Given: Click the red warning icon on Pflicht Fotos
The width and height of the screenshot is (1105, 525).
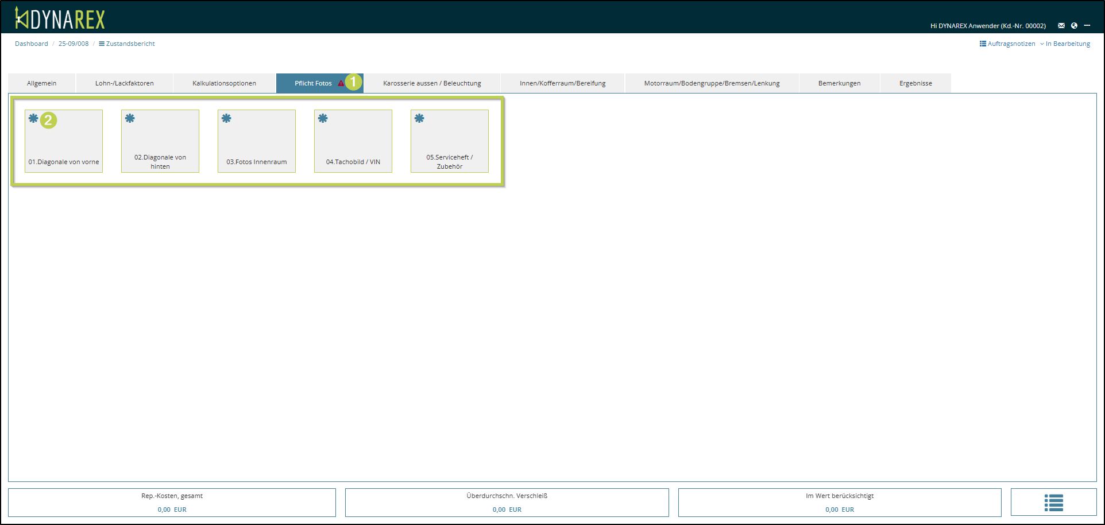Looking at the screenshot, I should [341, 83].
